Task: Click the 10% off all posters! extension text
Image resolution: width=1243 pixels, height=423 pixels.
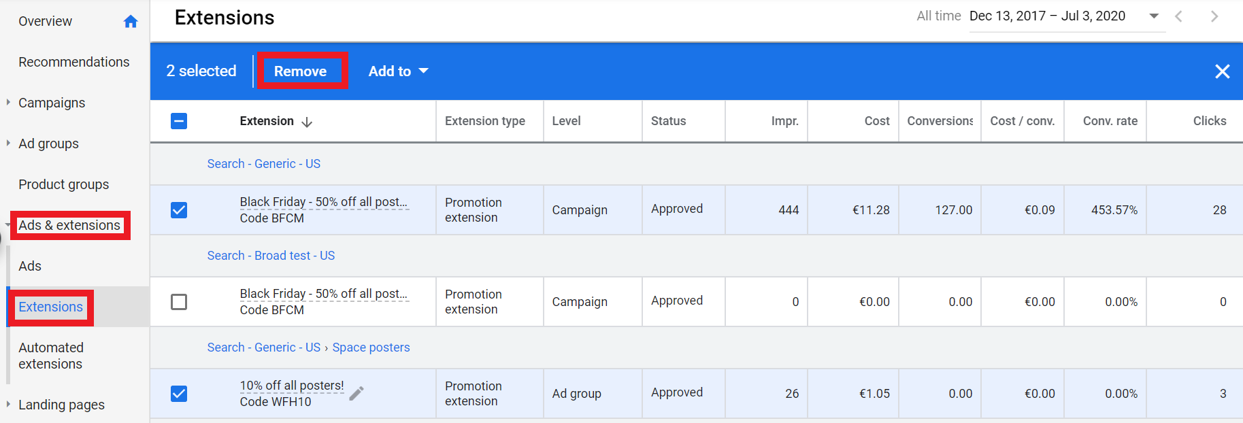Action: 292,386
